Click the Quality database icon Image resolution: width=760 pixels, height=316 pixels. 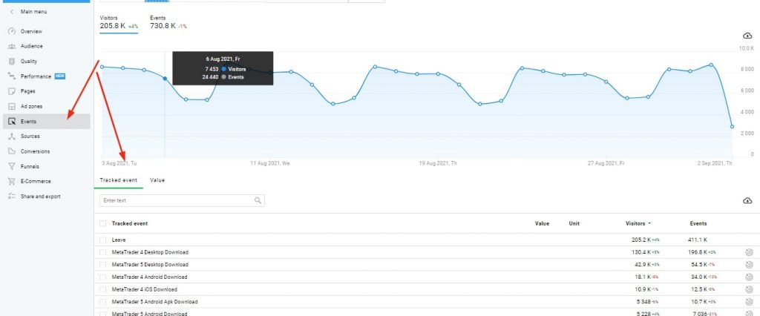click(x=12, y=62)
